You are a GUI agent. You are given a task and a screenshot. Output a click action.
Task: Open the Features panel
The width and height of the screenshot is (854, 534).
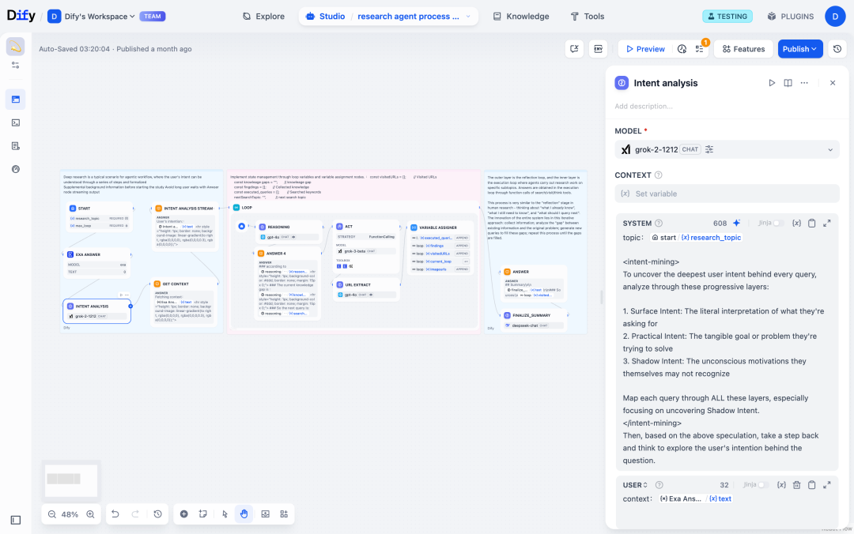tap(743, 49)
